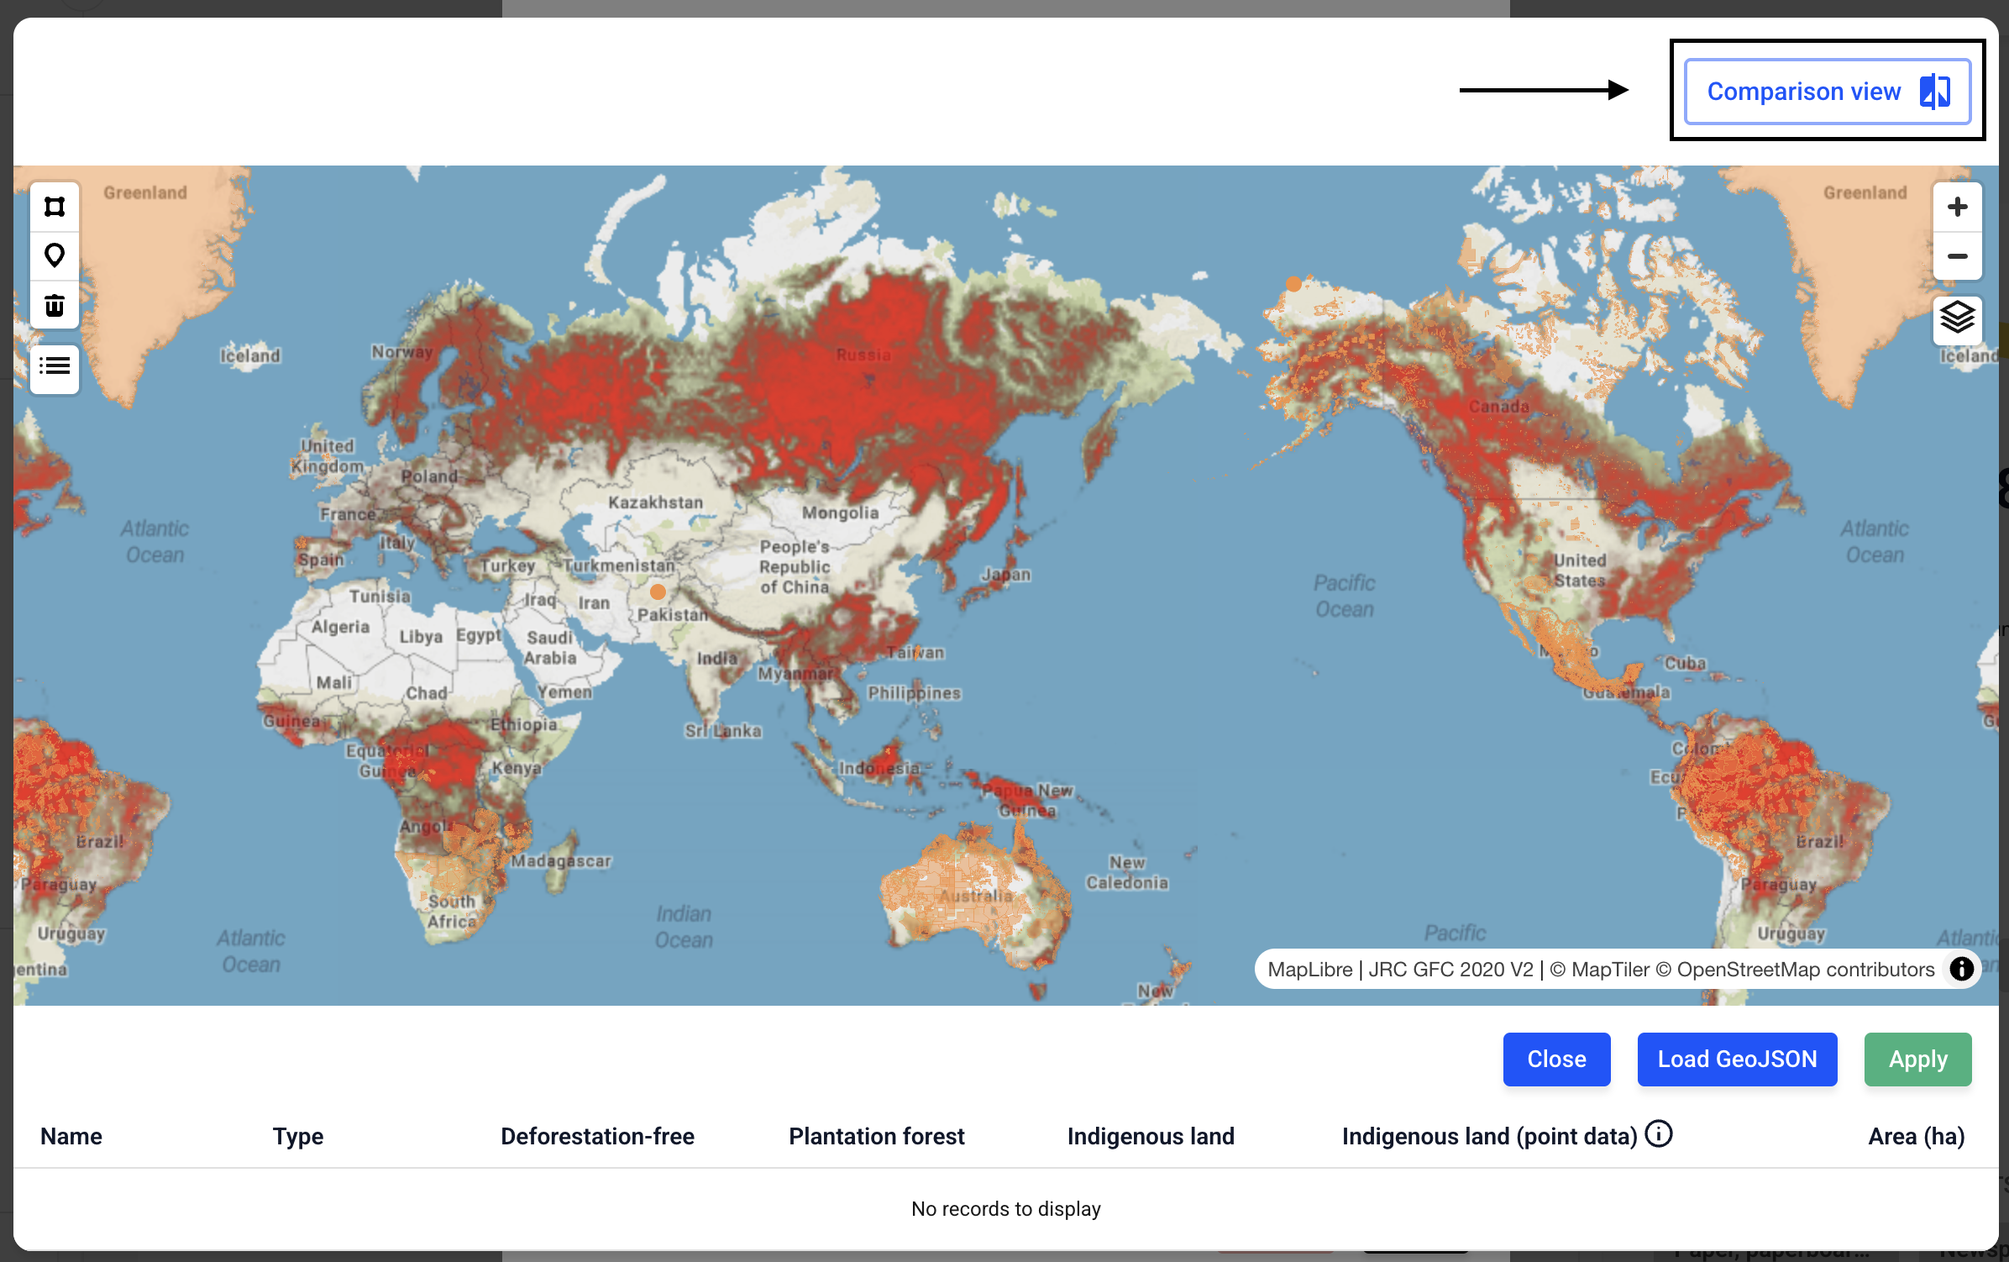Click the Deforestation-free column header
Image resolution: width=2009 pixels, height=1262 pixels.
click(x=597, y=1136)
